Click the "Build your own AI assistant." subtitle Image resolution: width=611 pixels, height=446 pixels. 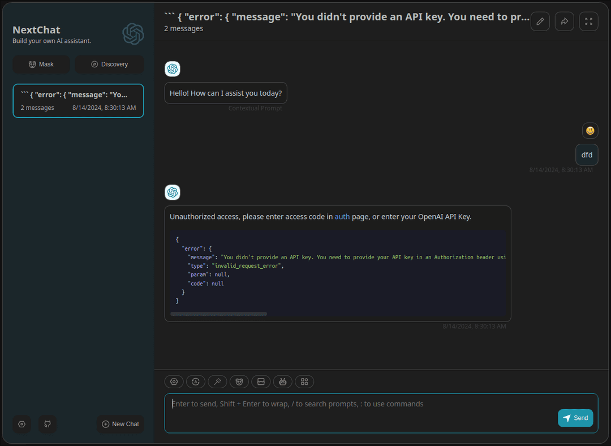[x=52, y=41]
